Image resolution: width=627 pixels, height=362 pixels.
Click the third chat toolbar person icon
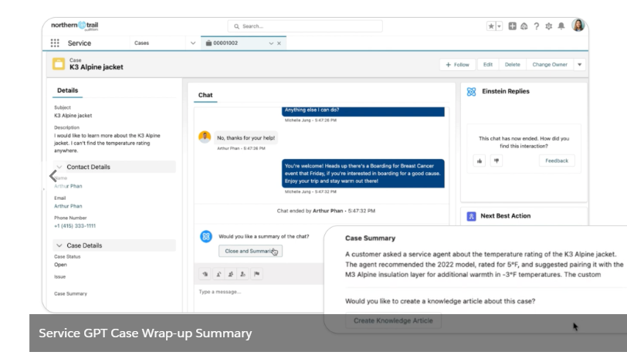[231, 274]
